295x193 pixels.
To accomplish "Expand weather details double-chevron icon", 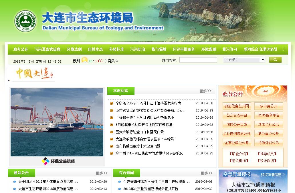I will [x=117, y=61].
